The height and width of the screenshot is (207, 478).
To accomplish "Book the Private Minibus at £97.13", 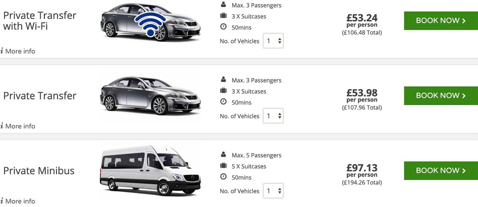I will [x=441, y=170].
